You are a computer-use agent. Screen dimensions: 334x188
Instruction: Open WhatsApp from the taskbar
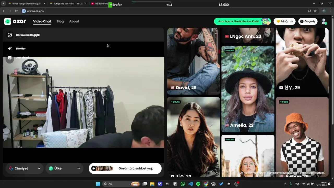point(183,184)
